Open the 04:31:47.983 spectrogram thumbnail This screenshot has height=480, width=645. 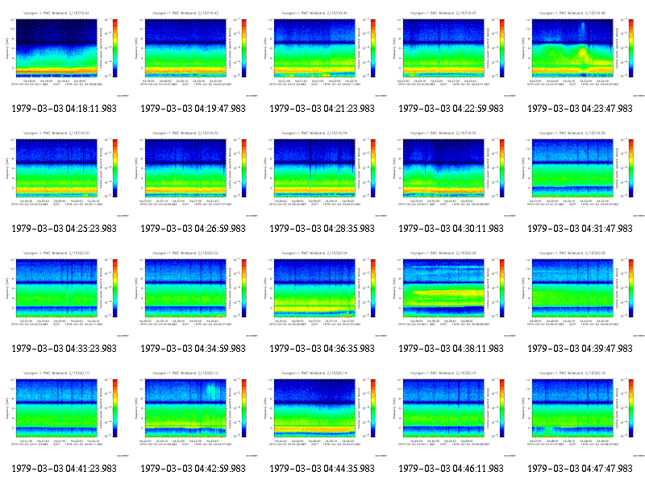point(580,174)
